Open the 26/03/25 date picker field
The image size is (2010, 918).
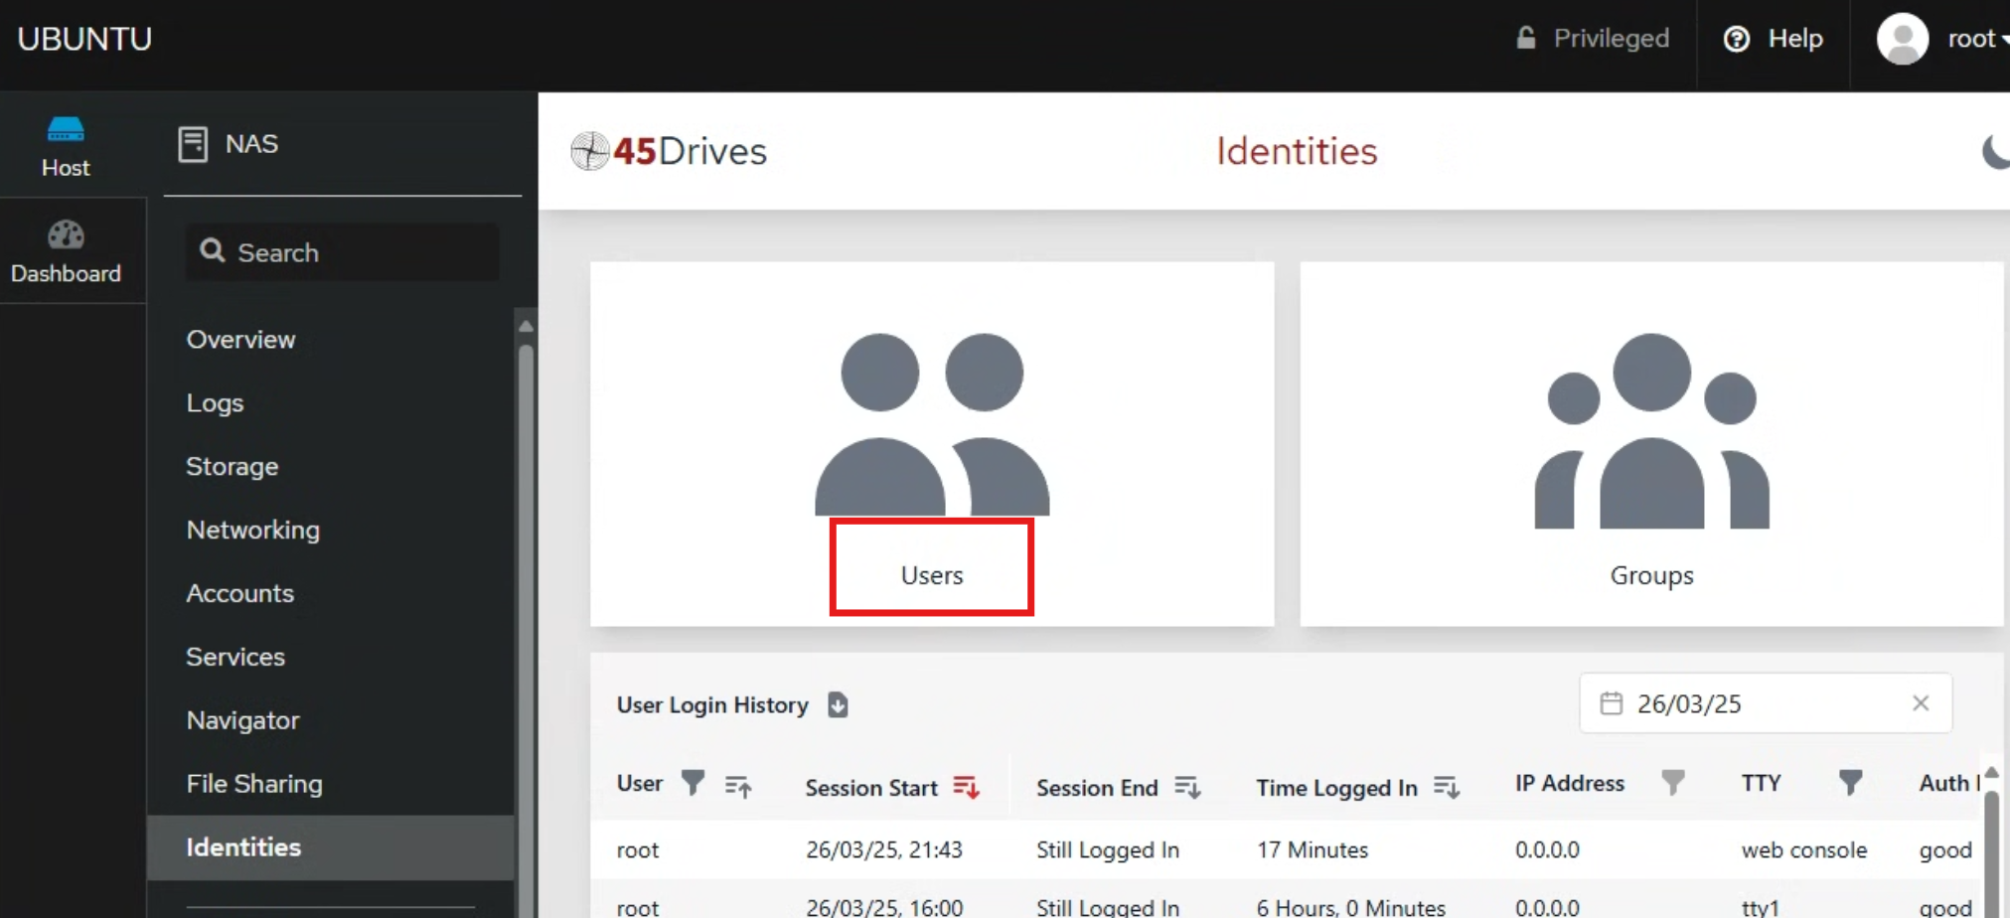[x=1766, y=703]
